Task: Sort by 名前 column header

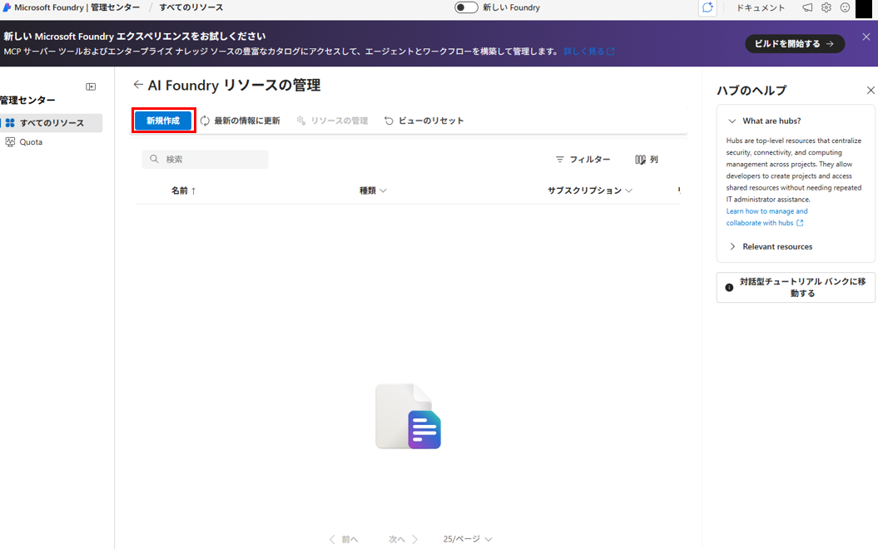Action: [x=184, y=190]
